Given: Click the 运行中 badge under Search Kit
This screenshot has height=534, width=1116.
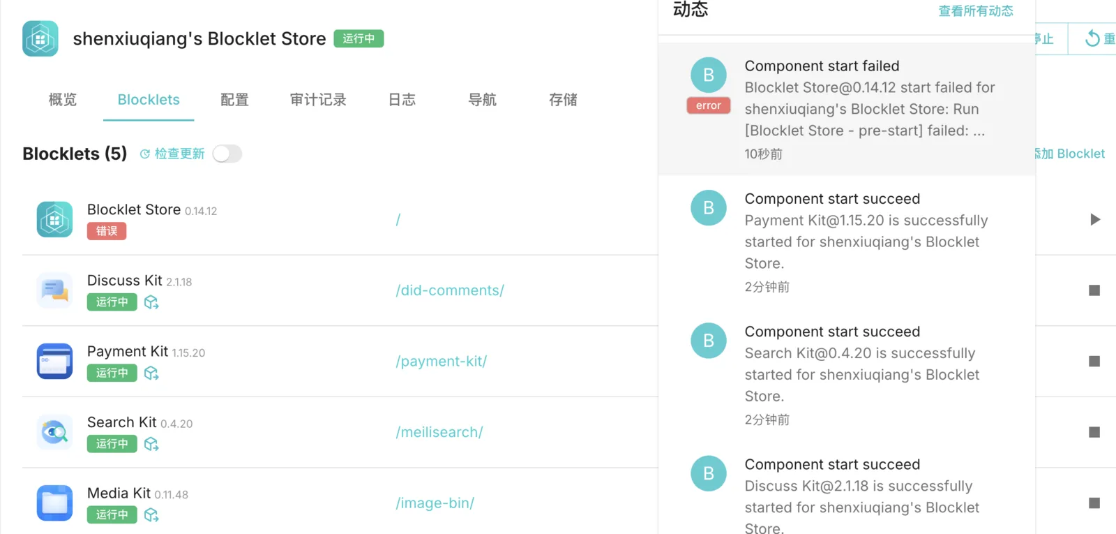Looking at the screenshot, I should pyautogui.click(x=112, y=444).
